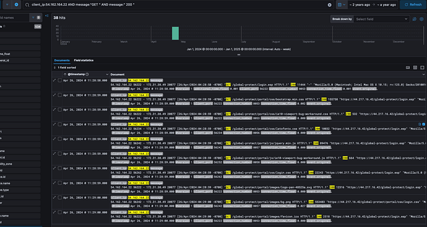
Task: Expand document row for logo-pan-48525a.svg request
Action: coord(54,183)
